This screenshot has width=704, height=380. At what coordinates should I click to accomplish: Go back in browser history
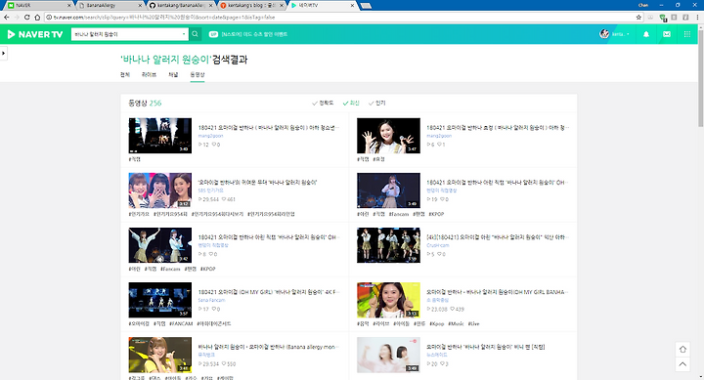coord(6,17)
